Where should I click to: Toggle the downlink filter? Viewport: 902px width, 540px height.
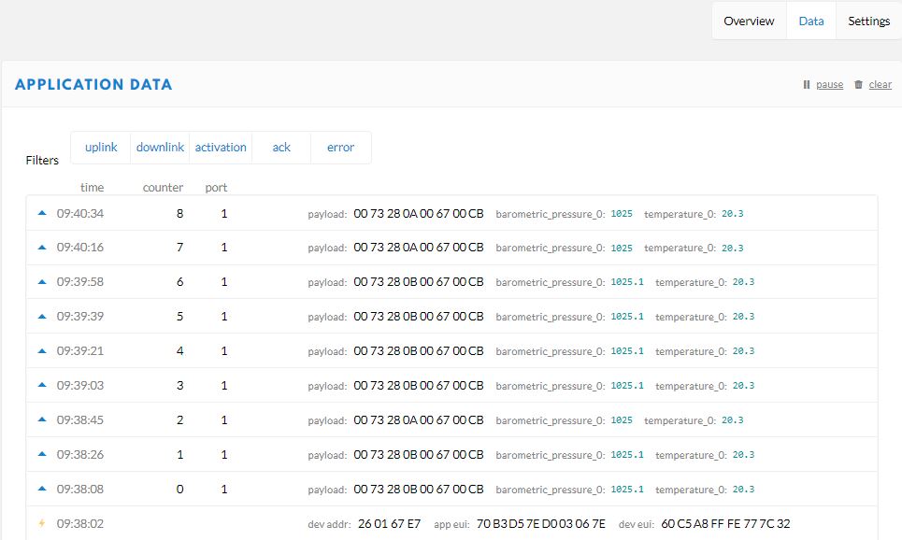coord(160,148)
